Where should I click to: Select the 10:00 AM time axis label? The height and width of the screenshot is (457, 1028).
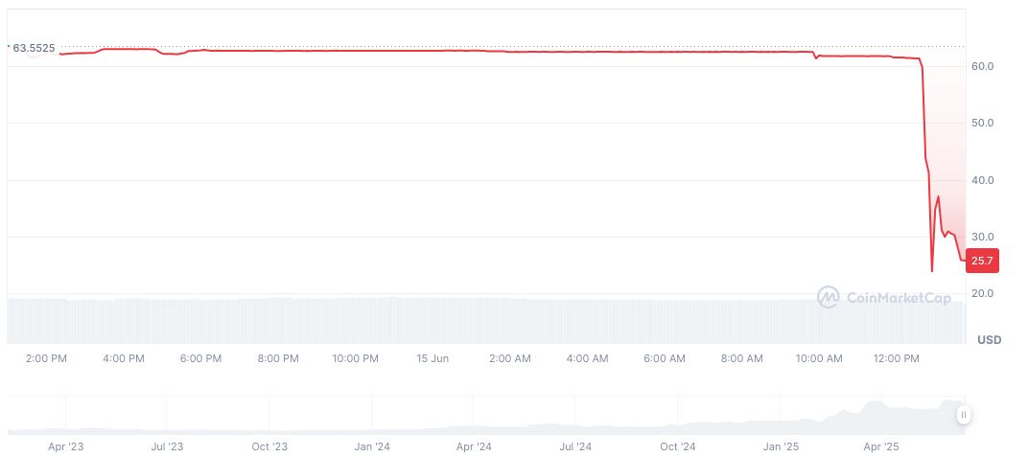[819, 358]
